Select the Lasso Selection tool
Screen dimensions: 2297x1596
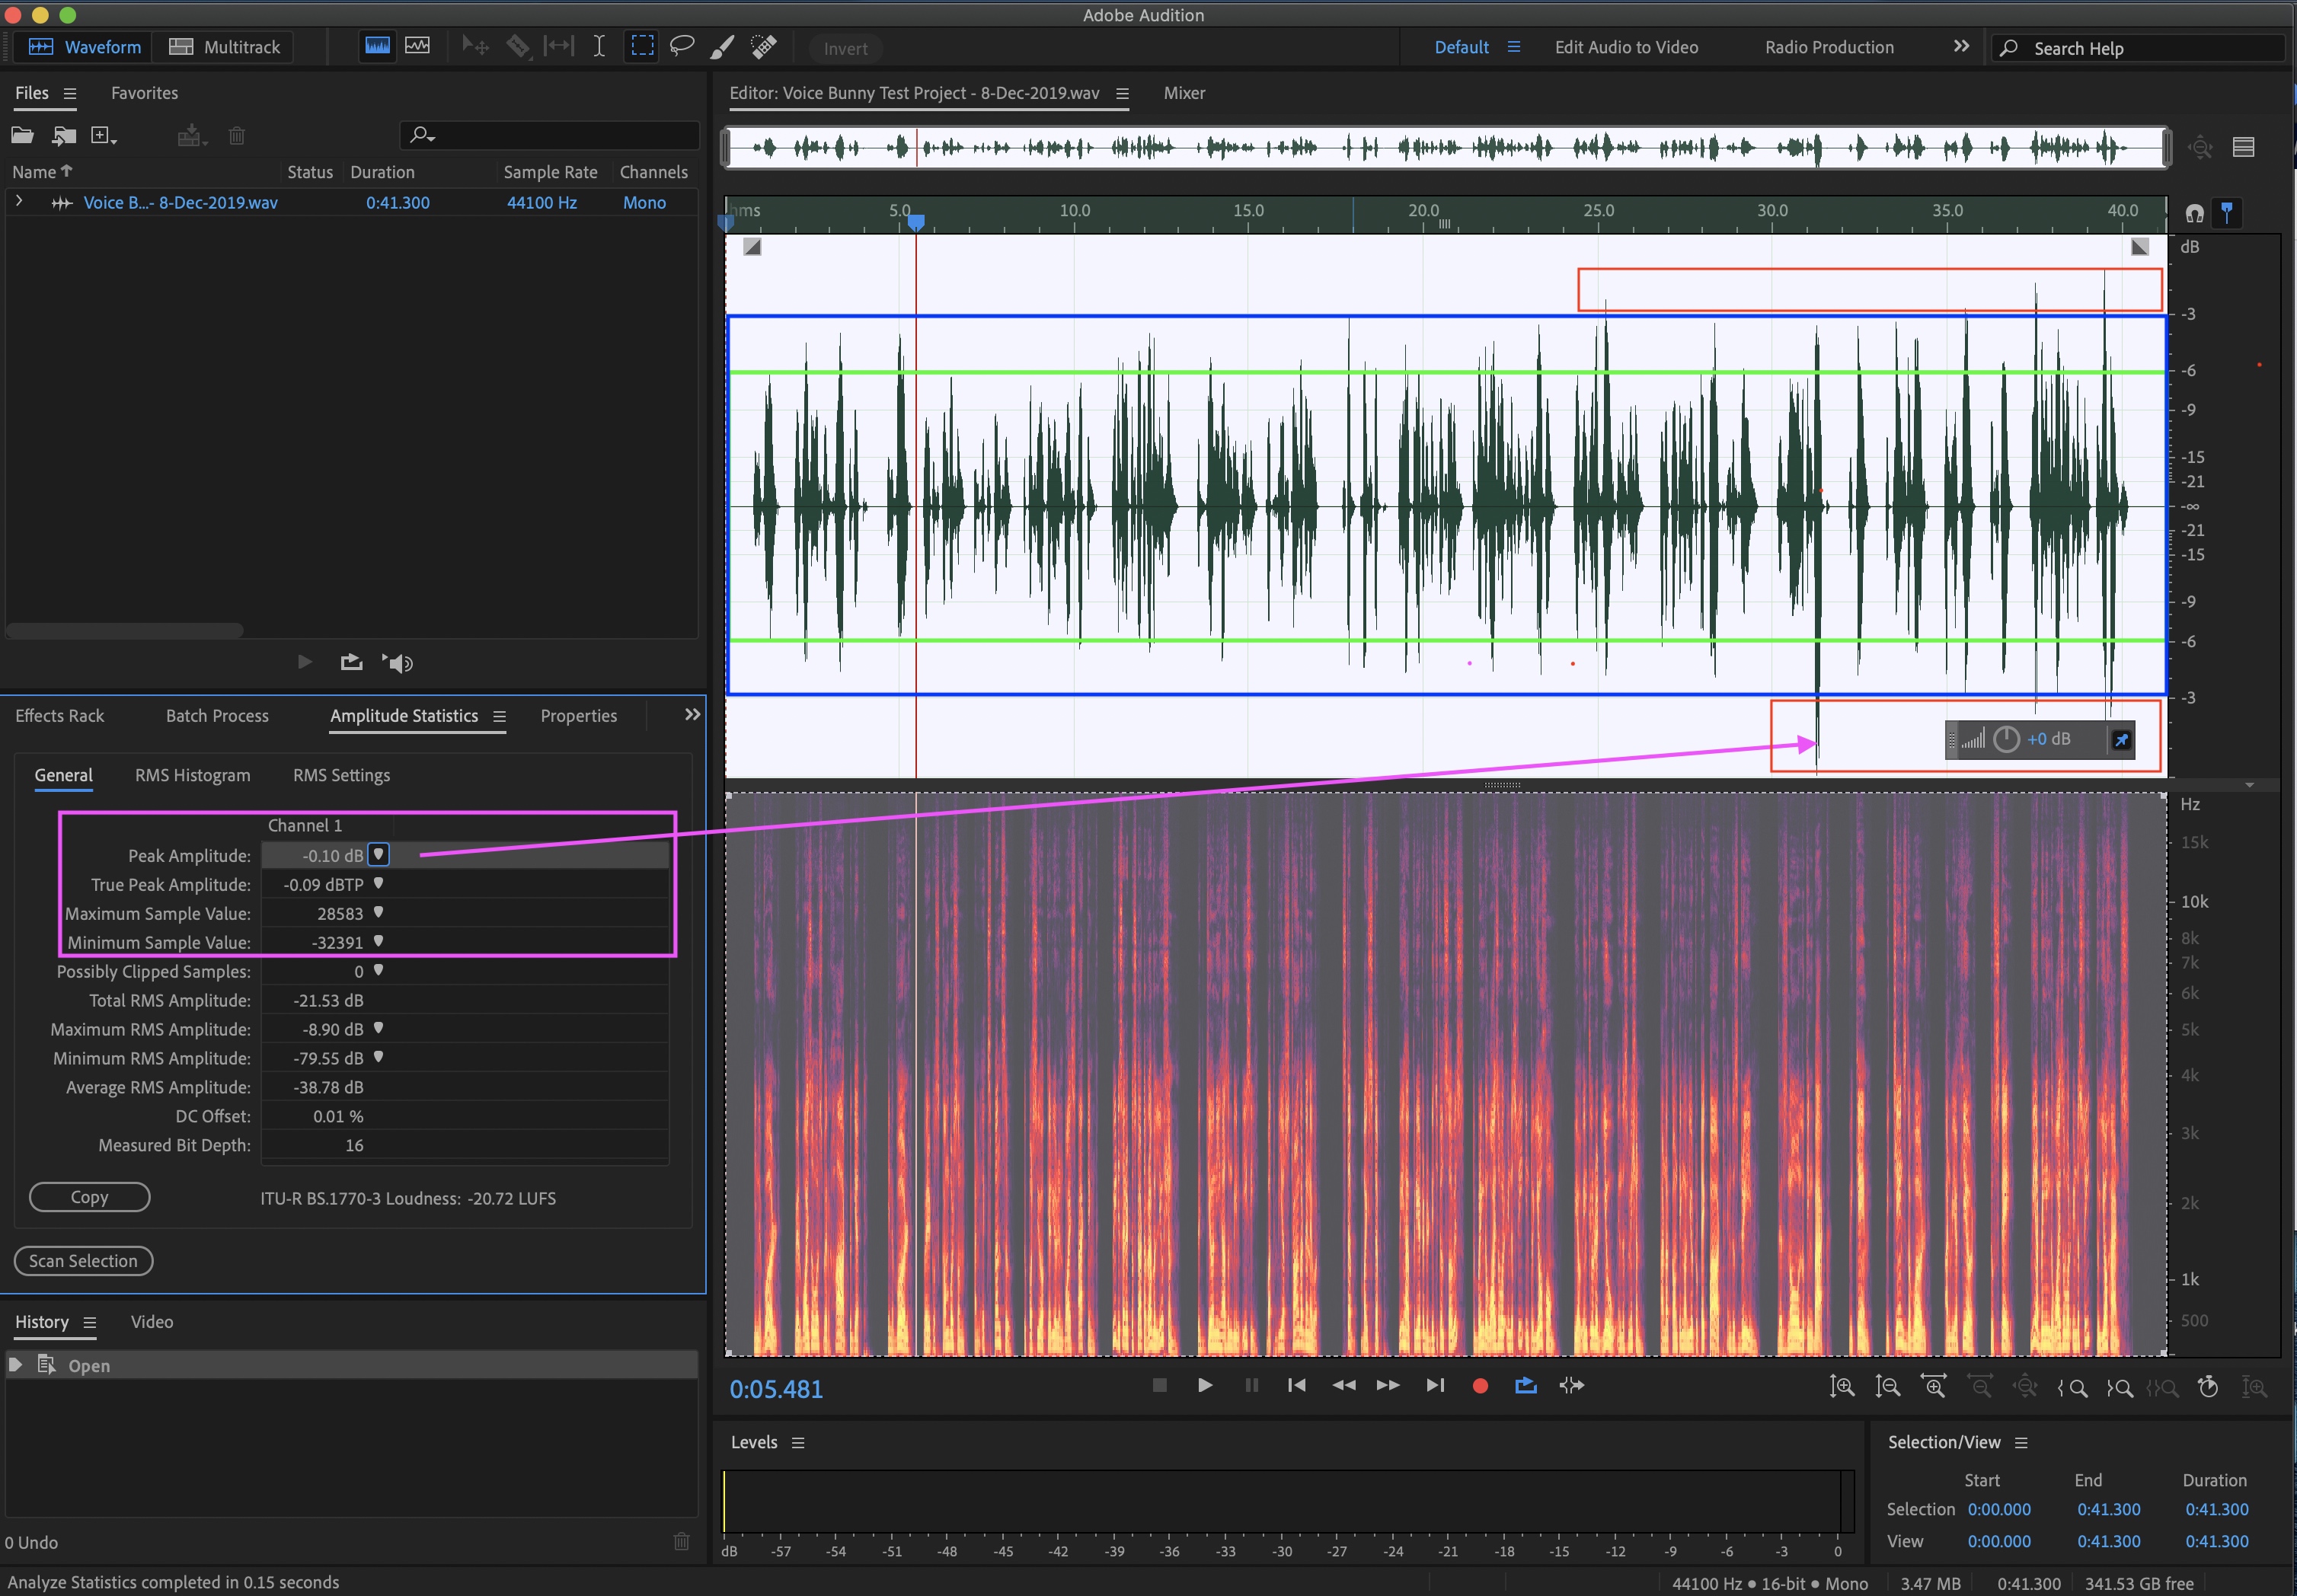tap(682, 46)
